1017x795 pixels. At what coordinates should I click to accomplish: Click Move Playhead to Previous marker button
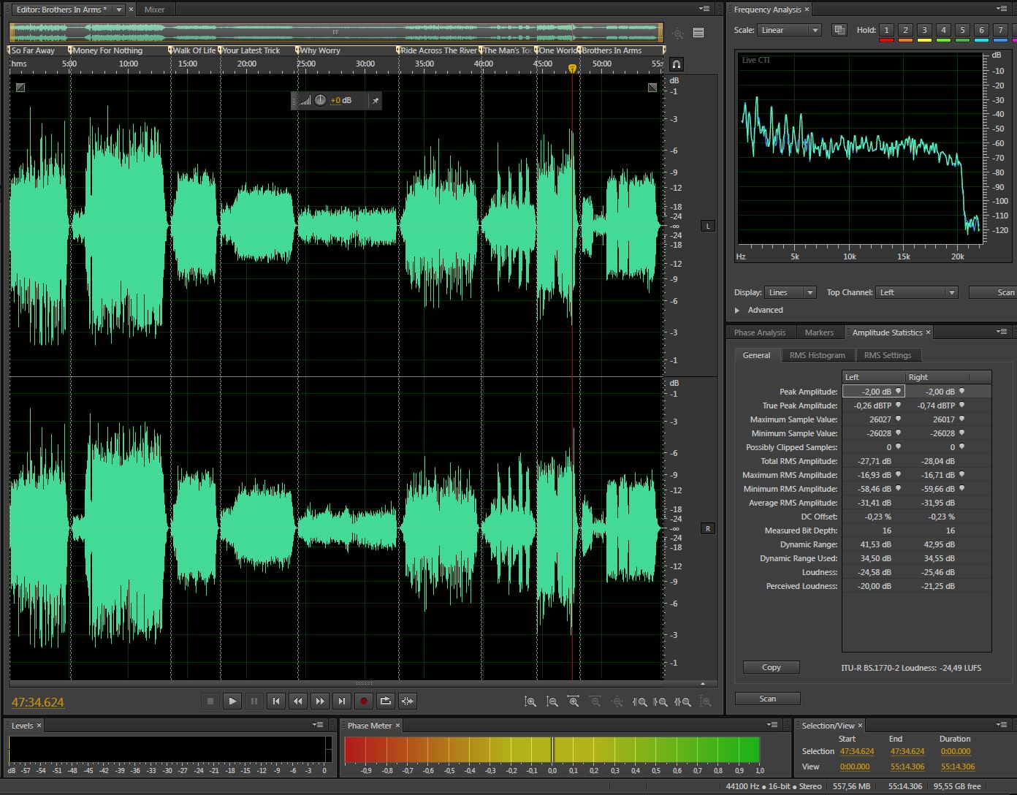(x=275, y=701)
